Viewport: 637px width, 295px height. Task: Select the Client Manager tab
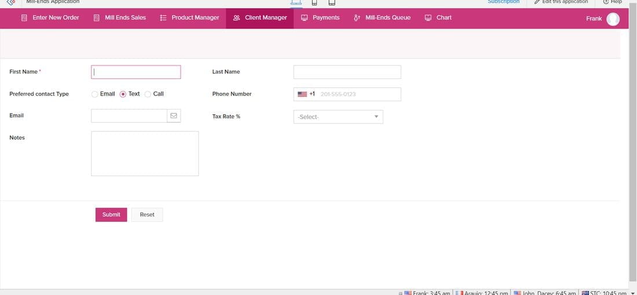click(259, 18)
